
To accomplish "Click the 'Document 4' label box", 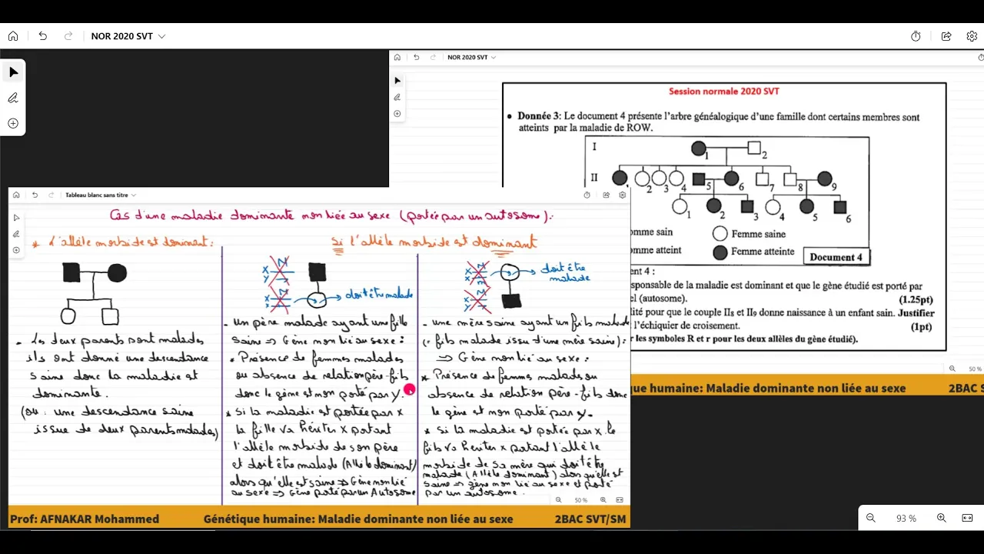I will [836, 257].
